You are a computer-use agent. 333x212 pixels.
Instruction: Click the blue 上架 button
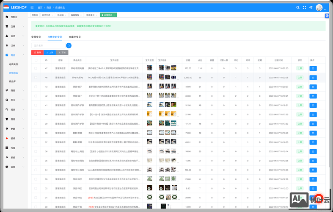[x=50, y=53]
